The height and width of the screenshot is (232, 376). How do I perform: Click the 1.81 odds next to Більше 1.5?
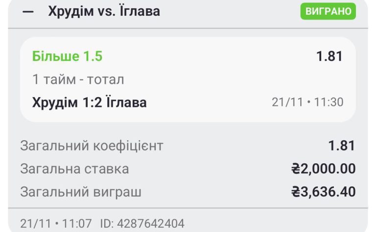coord(329,56)
